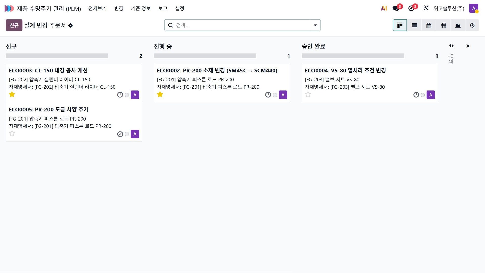Switch to kanban view
485x273 pixels.
pos(400,25)
